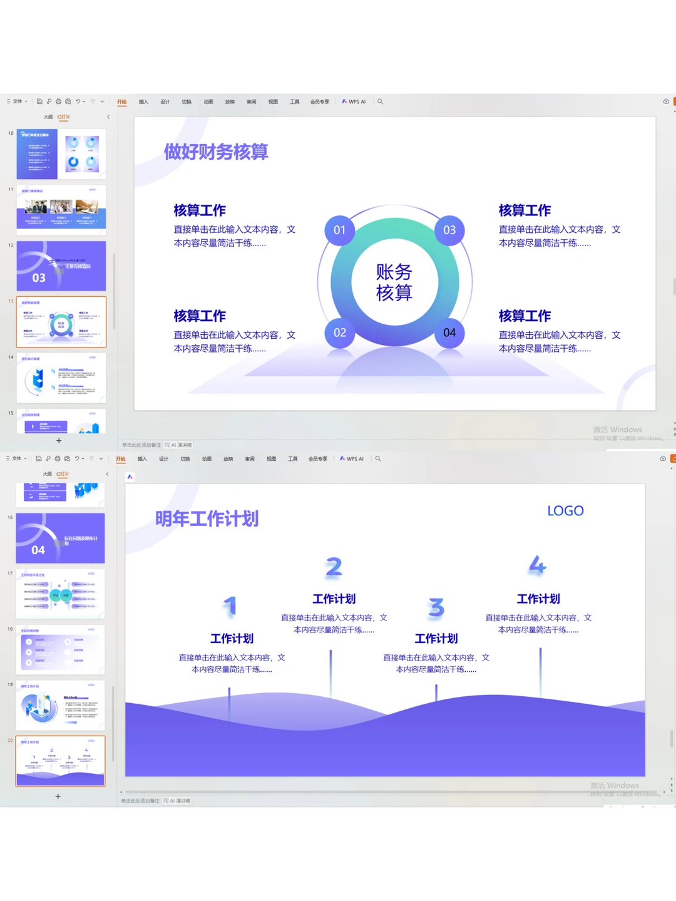
Task: Click the 单击此处添加备注 notes area
Action: (x=141, y=445)
